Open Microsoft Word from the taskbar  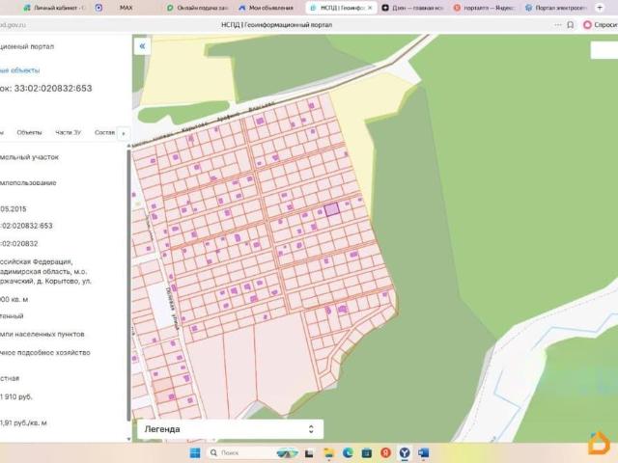[424, 452]
